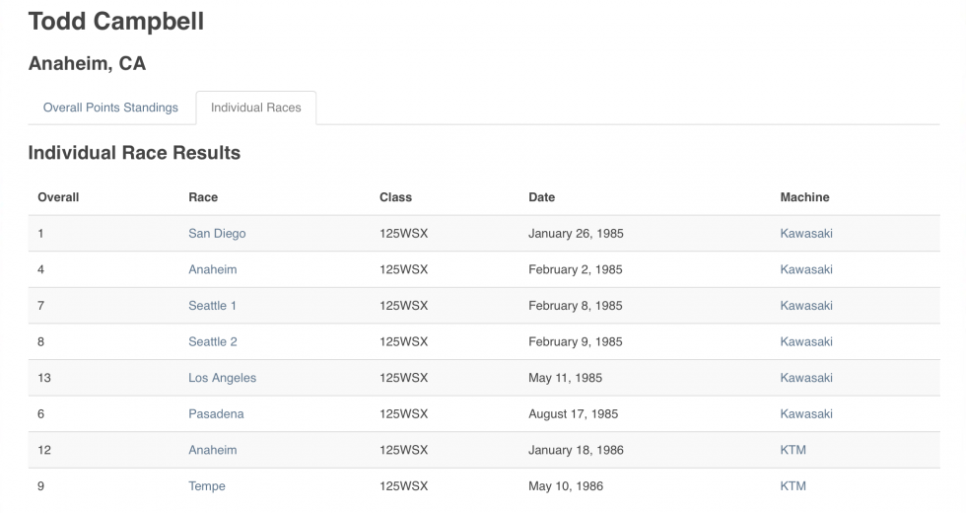Click the Overall column header
Viewport: 966px width, 513px height.
(58, 197)
